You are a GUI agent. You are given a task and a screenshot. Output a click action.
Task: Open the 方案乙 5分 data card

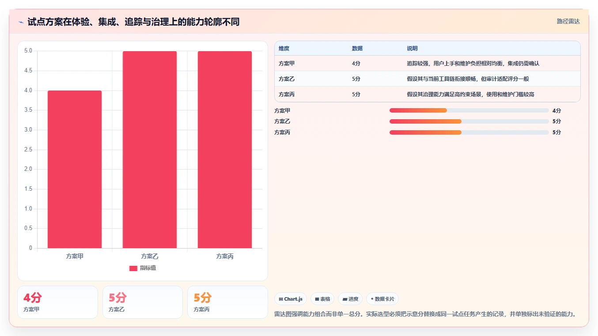pos(143,302)
